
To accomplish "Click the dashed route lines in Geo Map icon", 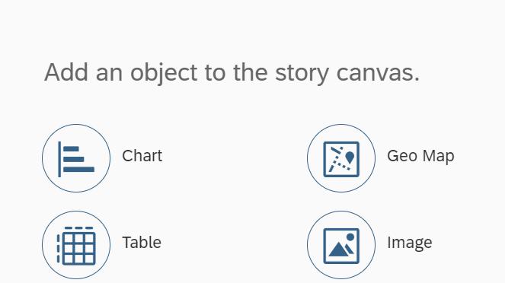I will 337,159.
